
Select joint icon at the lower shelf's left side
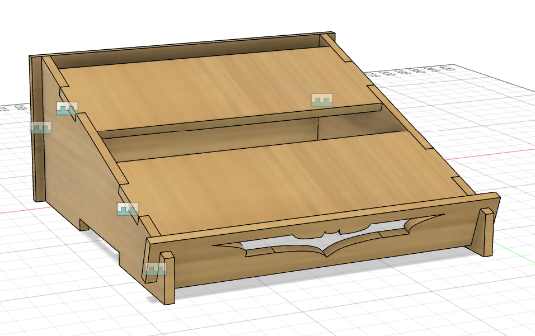point(128,209)
